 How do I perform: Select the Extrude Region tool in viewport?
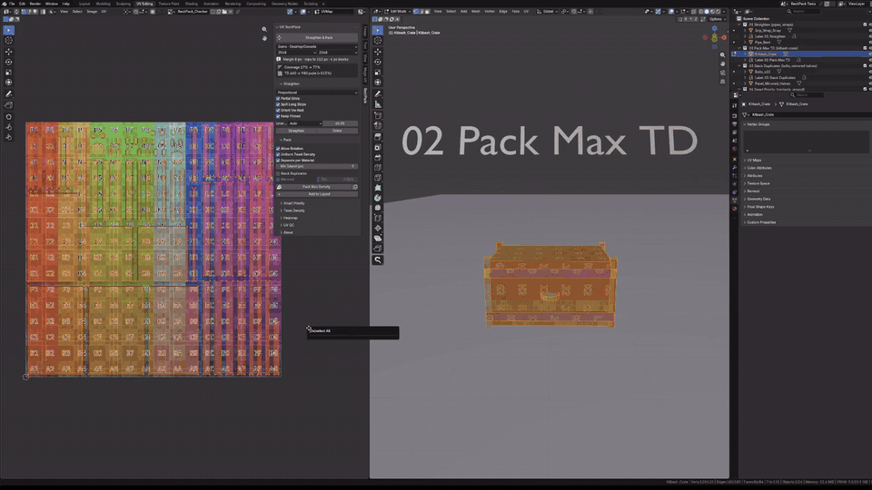[x=378, y=136]
